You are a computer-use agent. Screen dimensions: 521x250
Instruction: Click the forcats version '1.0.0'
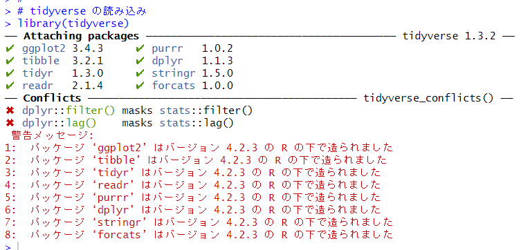218,86
